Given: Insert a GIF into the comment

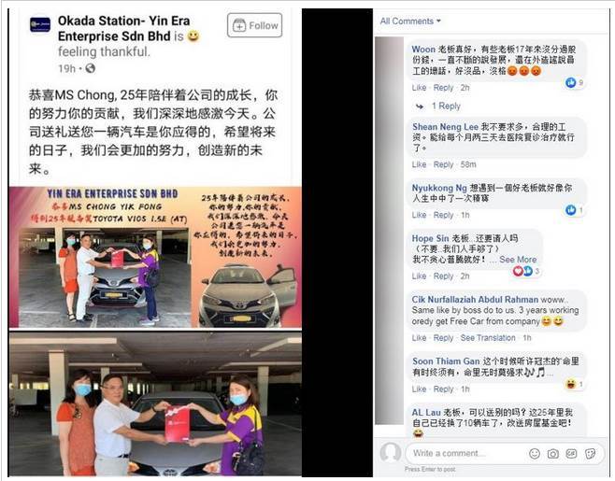Looking at the screenshot, I should click(571, 454).
